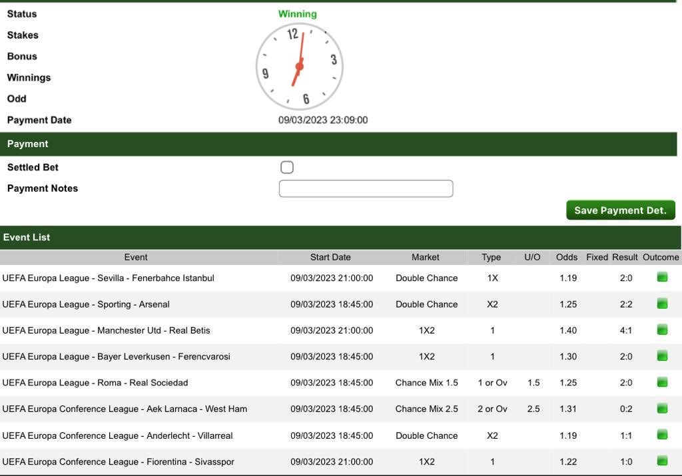Click the green outcome icon for Sporting - Arsenal
682x476 pixels.
[662, 304]
